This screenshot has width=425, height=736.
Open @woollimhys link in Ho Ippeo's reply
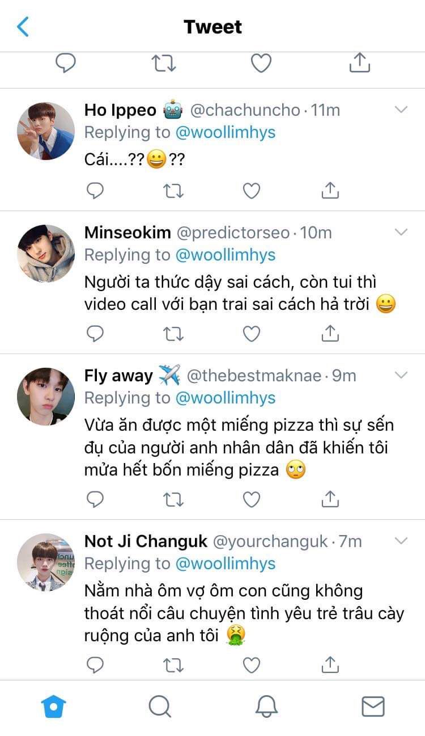pyautogui.click(x=226, y=133)
